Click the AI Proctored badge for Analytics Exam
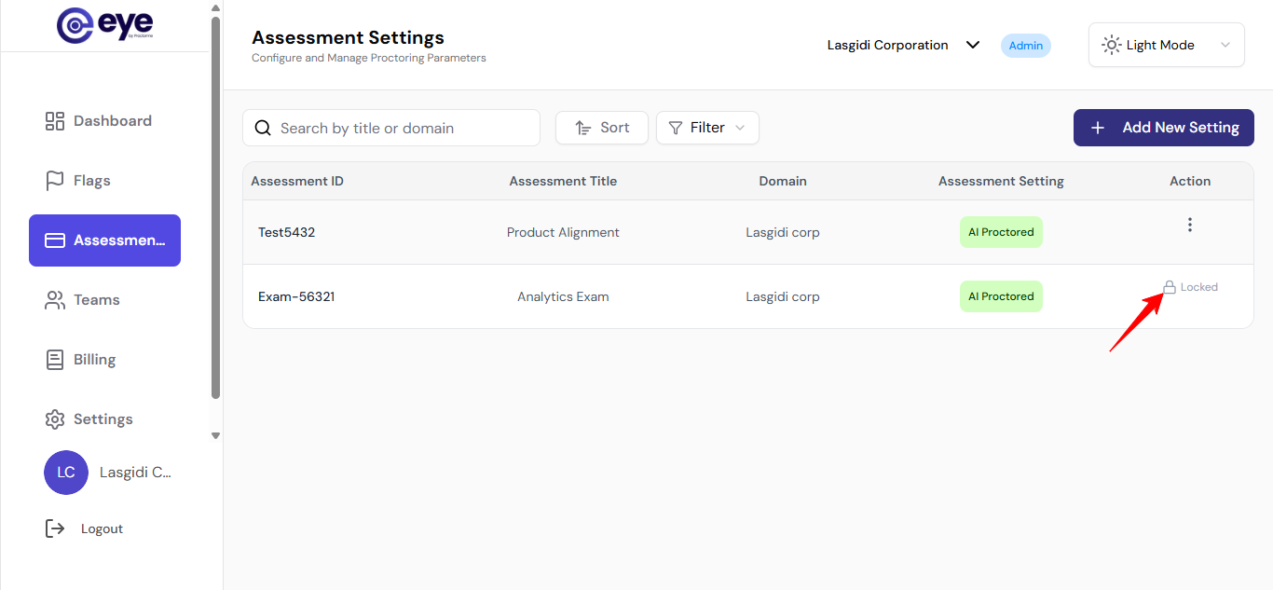This screenshot has height=590, width=1273. click(x=1001, y=296)
